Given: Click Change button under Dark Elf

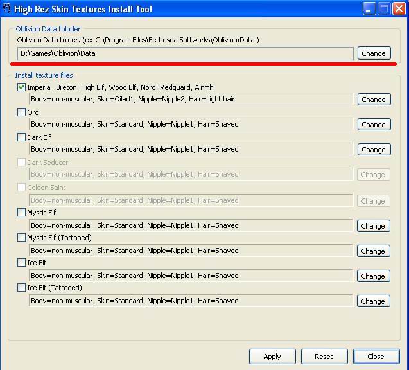Looking at the screenshot, I should 374,150.
